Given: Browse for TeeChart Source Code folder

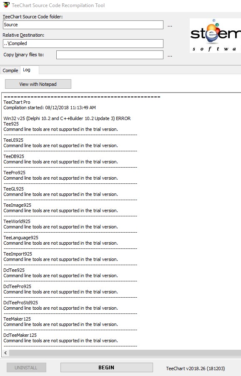Looking at the screenshot, I should [170, 25].
